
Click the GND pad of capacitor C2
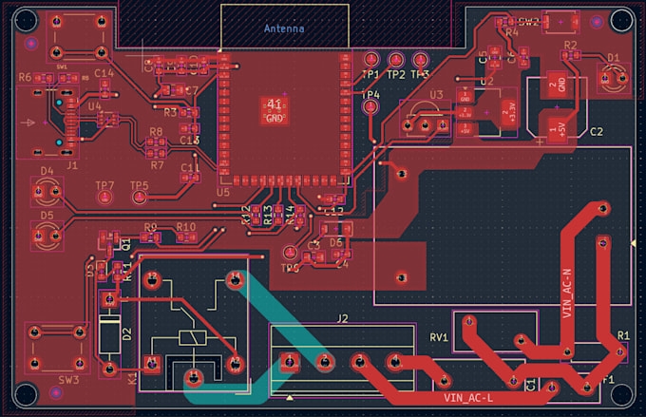[x=557, y=85]
